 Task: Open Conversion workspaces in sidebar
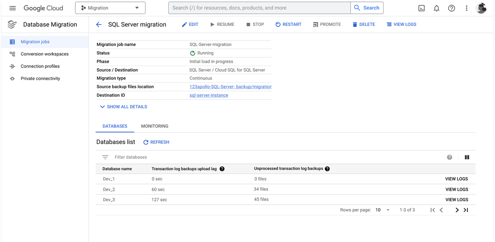tap(45, 54)
